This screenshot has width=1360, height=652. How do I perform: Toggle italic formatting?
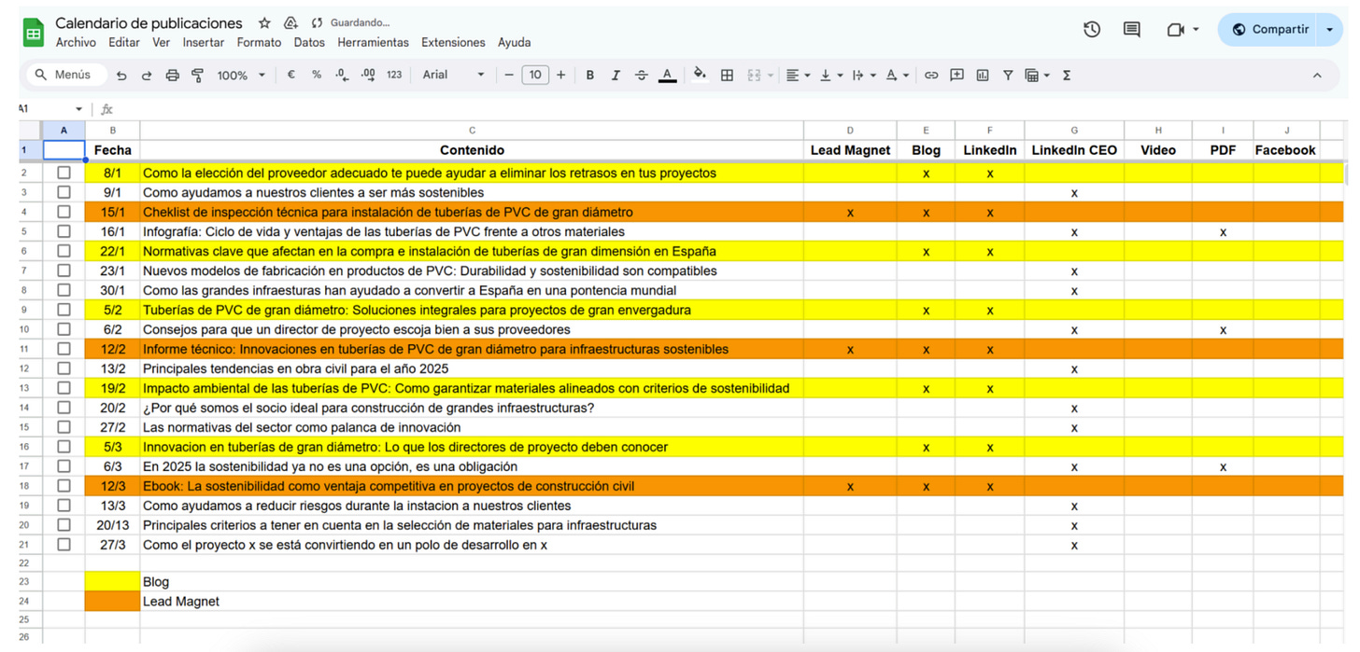(x=615, y=76)
